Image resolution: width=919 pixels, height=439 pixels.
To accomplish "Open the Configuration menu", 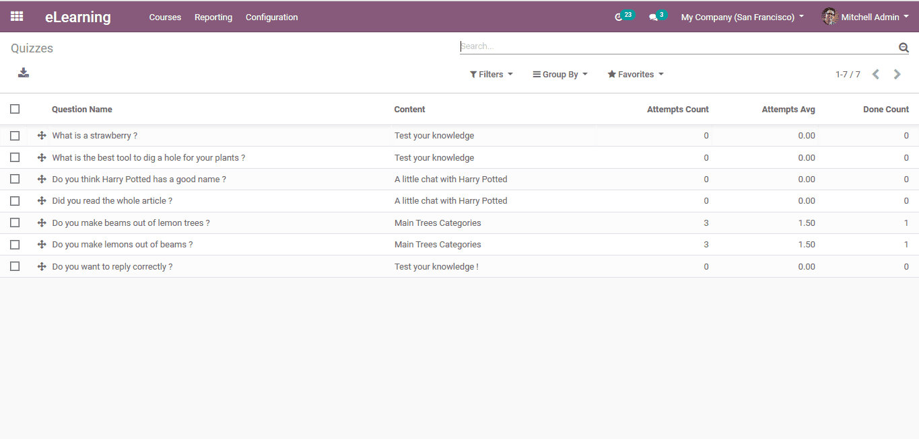I will [272, 17].
